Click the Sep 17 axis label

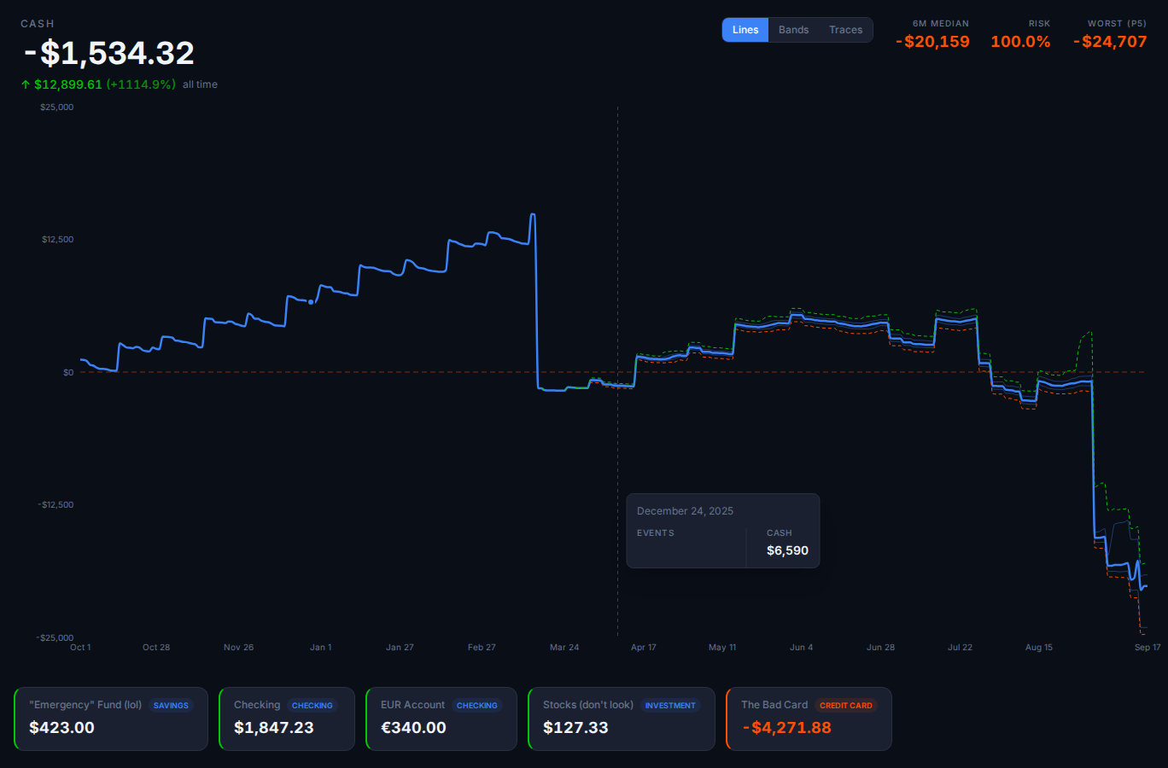(x=1148, y=647)
